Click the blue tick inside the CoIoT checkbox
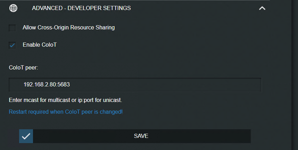The width and height of the screenshot is (298, 150). coord(13,45)
